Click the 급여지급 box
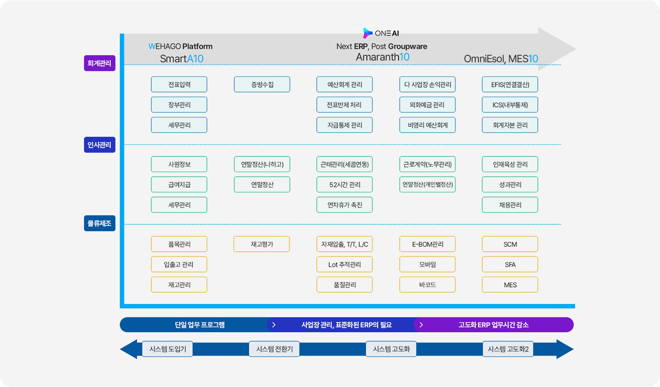This screenshot has height=387, width=660. [179, 184]
